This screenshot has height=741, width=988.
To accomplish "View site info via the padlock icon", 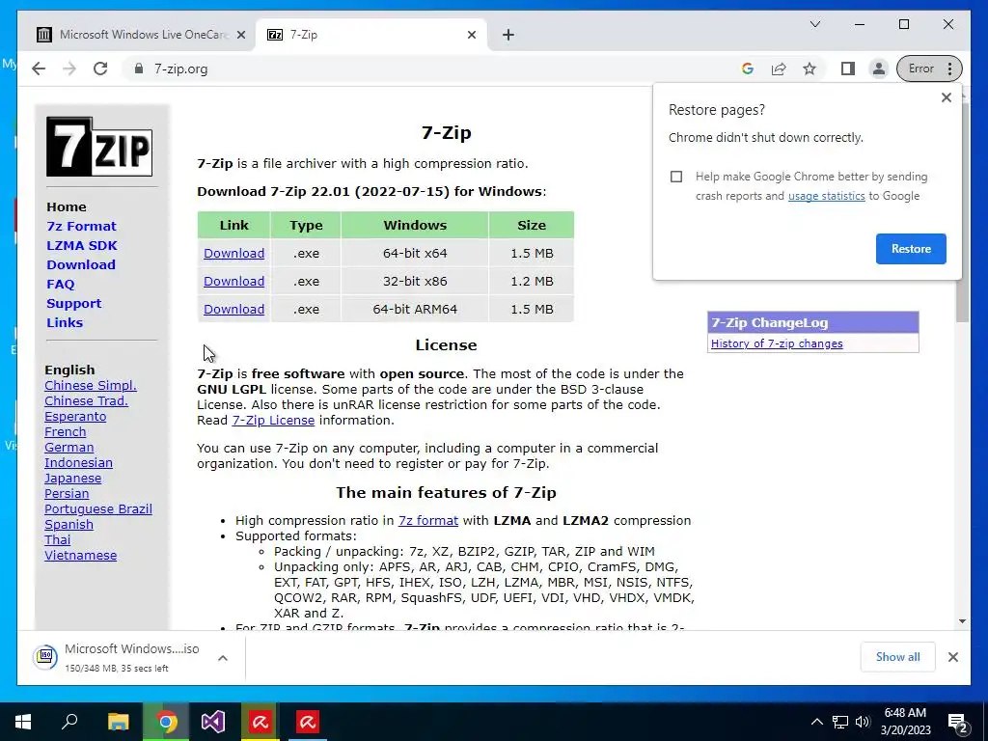I will click(x=139, y=69).
